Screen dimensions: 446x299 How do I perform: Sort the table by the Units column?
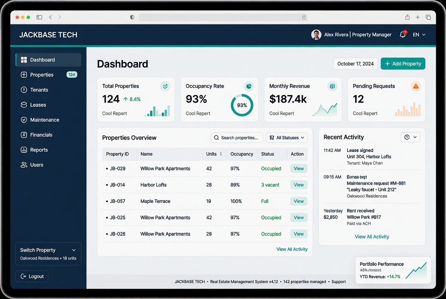221,154
